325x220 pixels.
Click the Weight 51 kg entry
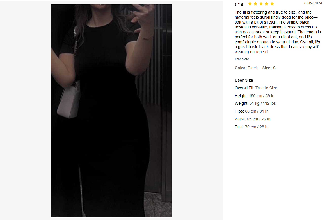point(255,104)
